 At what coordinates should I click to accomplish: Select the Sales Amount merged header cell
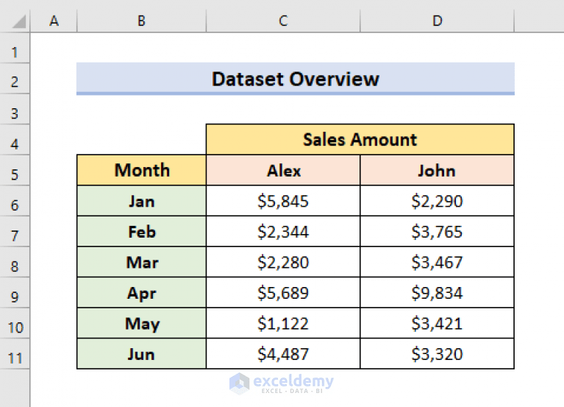click(360, 139)
